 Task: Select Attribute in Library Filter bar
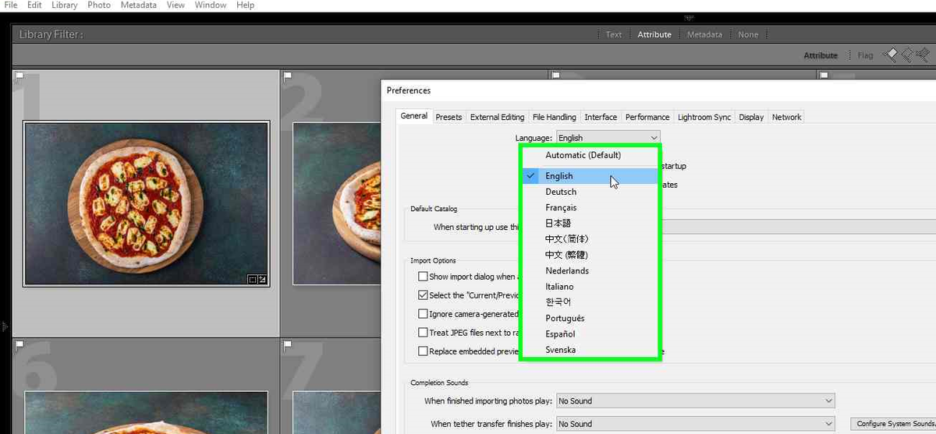point(654,34)
